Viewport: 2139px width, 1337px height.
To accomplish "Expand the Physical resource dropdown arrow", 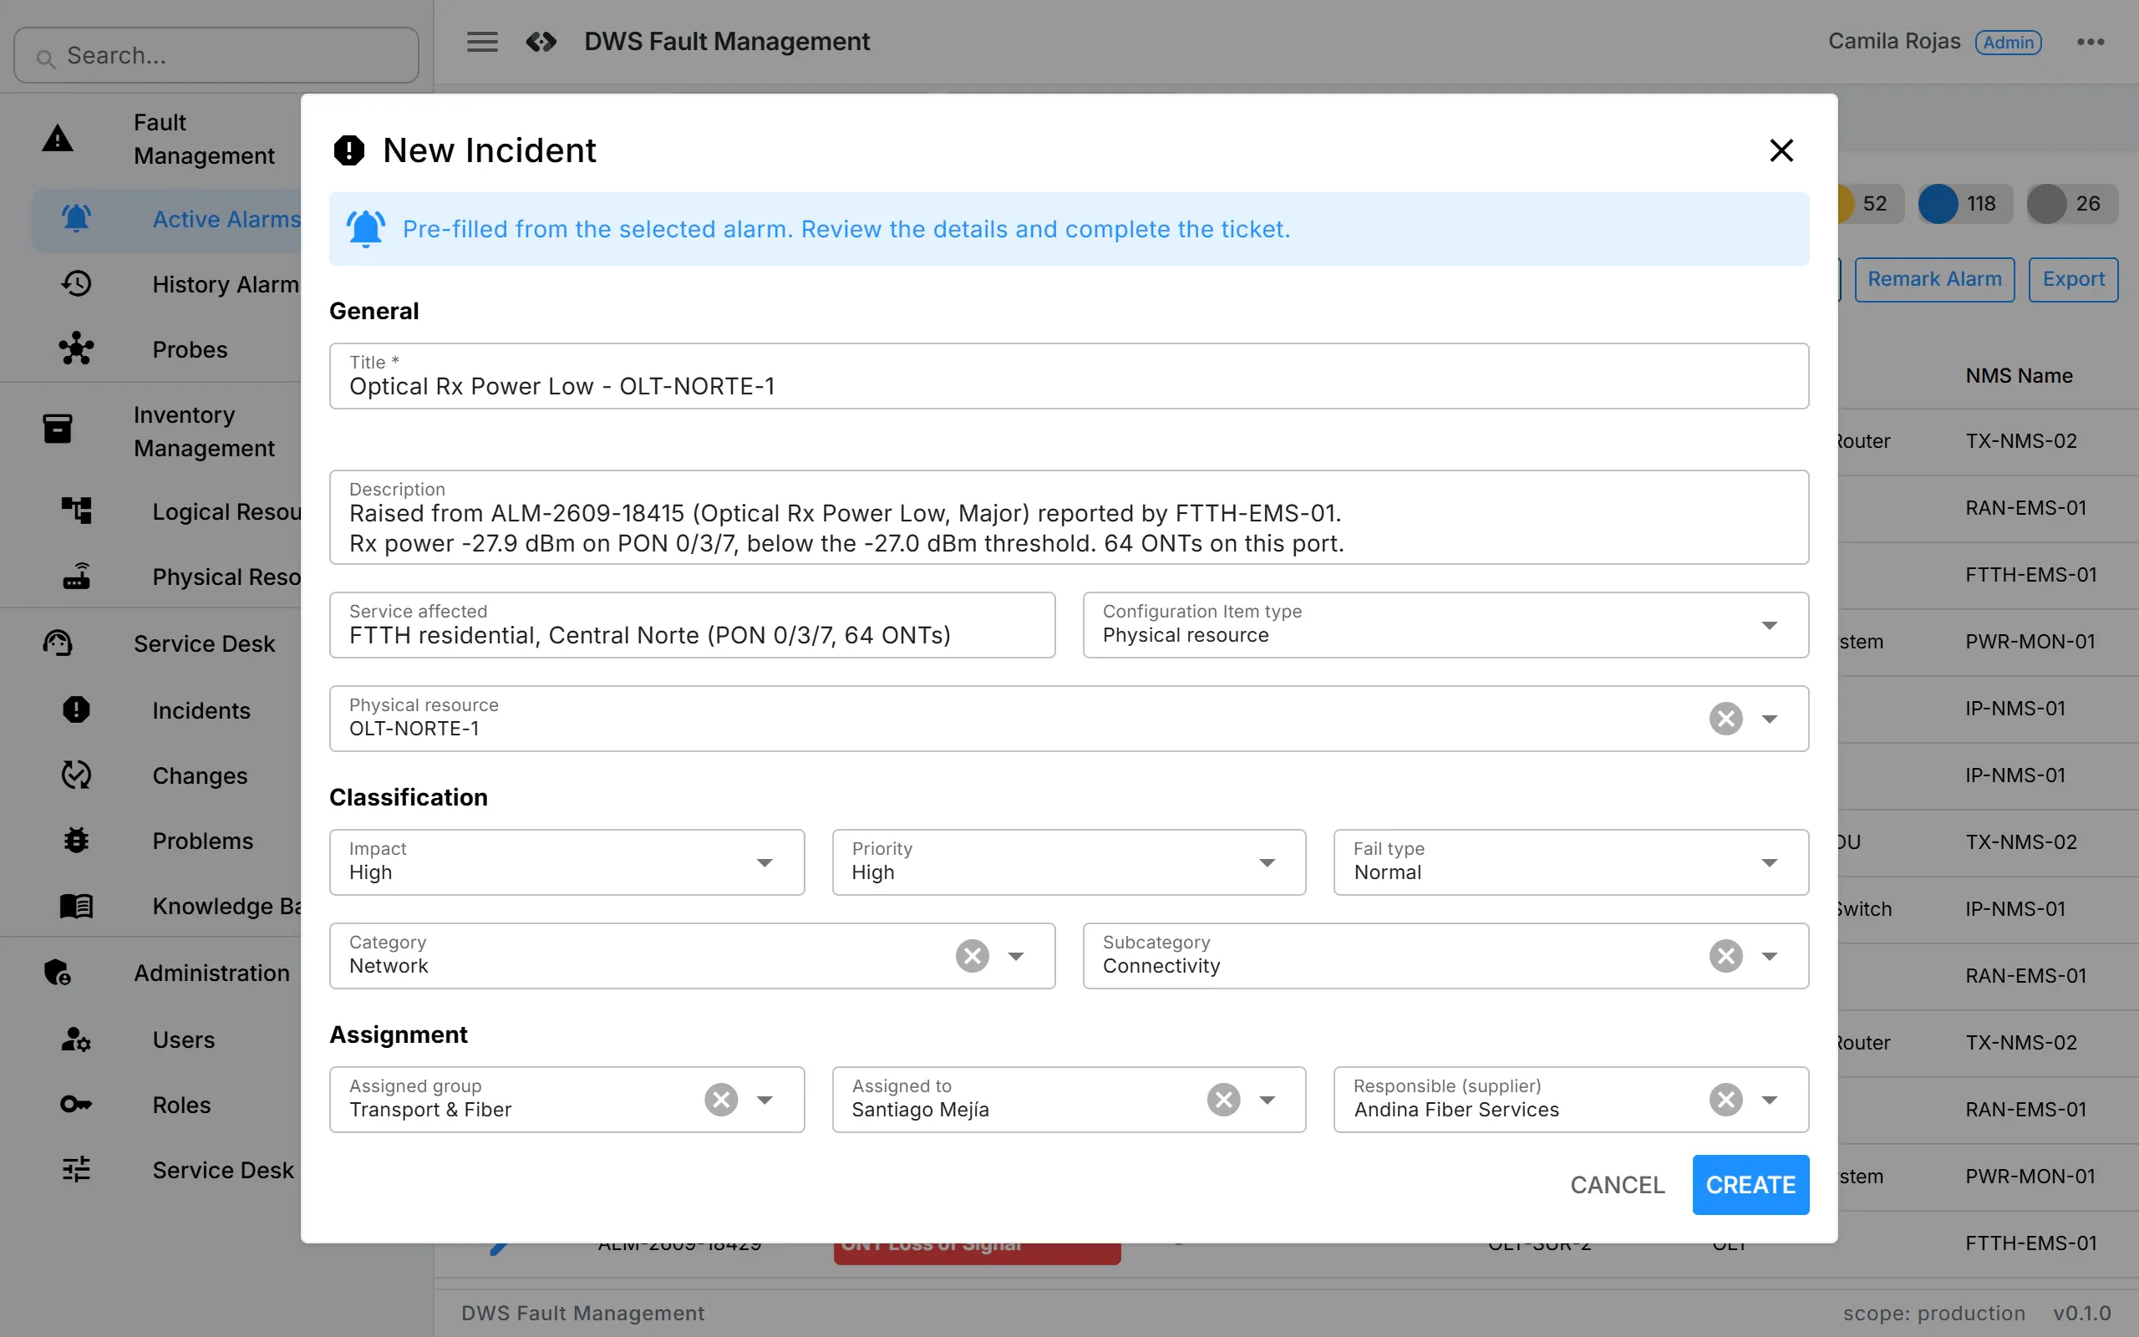I will 1770,719.
